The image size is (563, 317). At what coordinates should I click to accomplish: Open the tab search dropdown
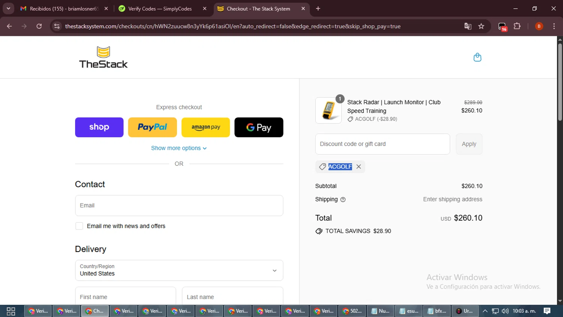[x=8, y=8]
